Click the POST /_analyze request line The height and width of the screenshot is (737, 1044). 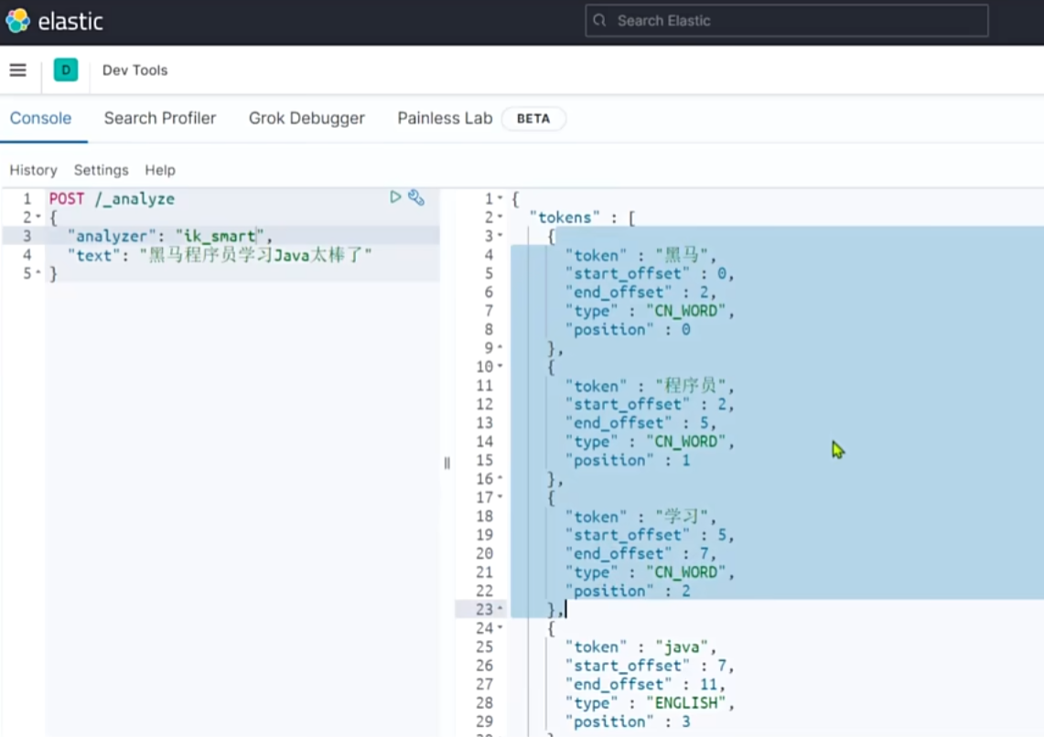(112, 198)
